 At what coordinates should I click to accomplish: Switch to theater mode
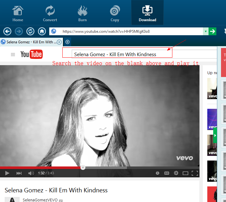[x=185, y=173]
